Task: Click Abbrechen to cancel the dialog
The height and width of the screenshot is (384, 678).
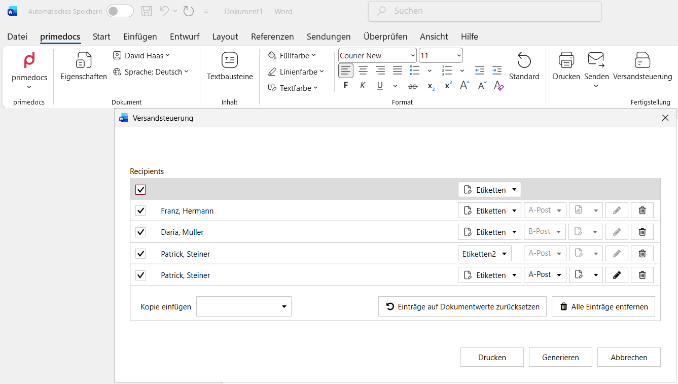Action: [x=629, y=357]
